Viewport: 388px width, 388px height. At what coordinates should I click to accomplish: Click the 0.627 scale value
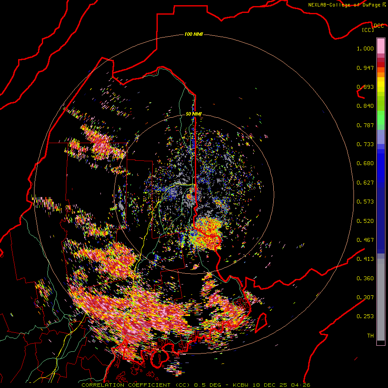pos(365,183)
